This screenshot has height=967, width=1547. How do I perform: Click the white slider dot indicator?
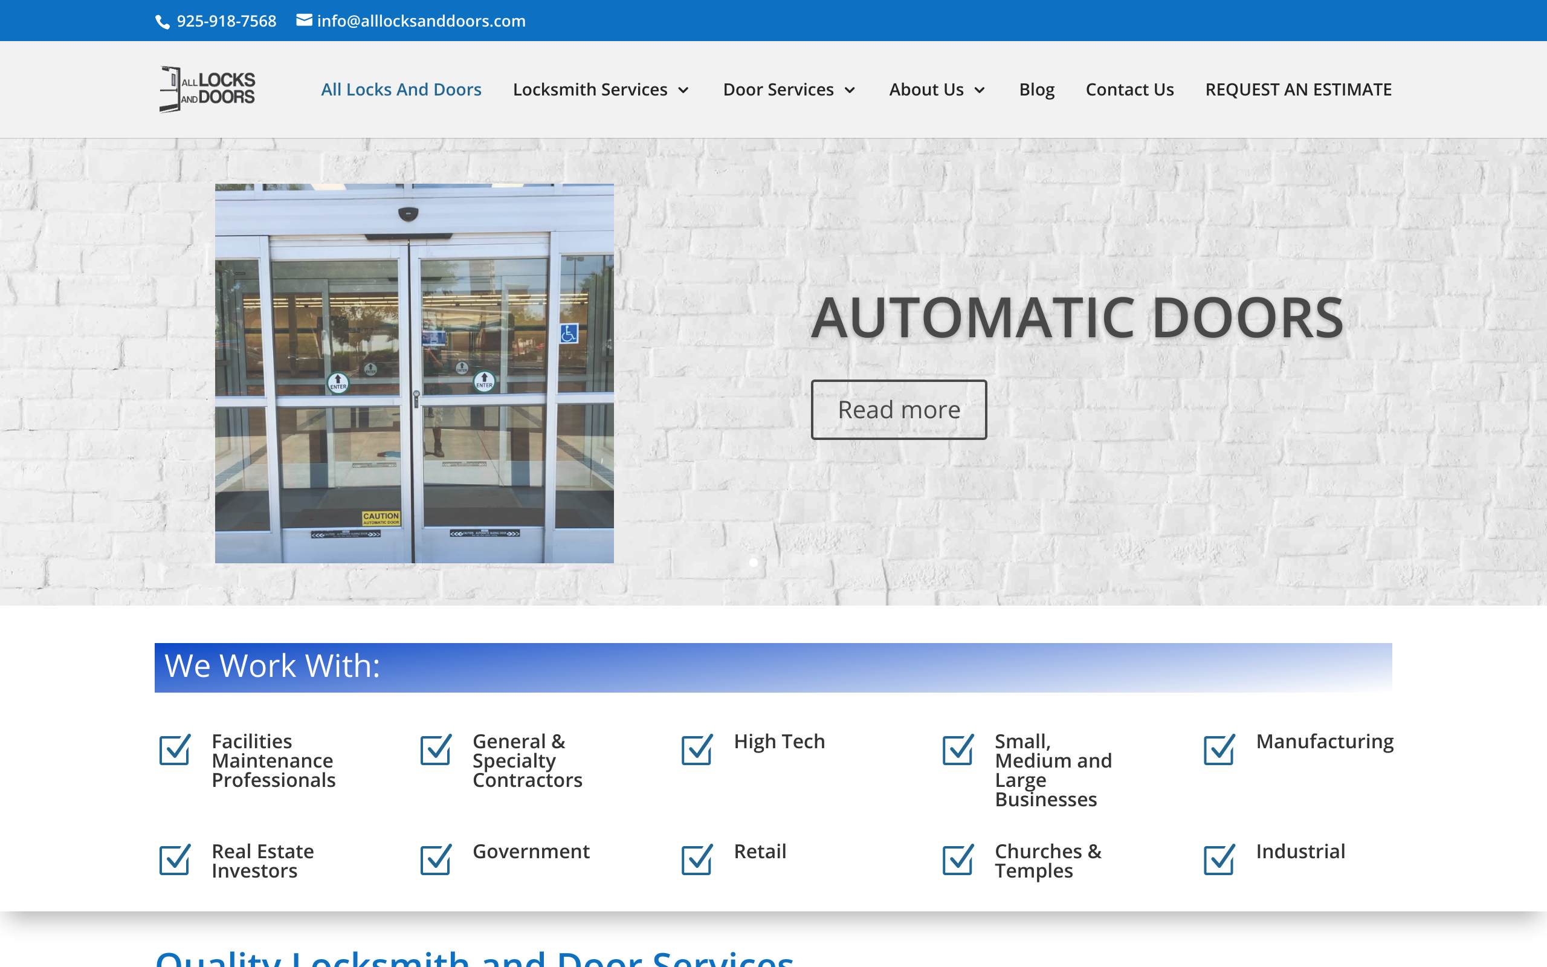[x=754, y=563]
